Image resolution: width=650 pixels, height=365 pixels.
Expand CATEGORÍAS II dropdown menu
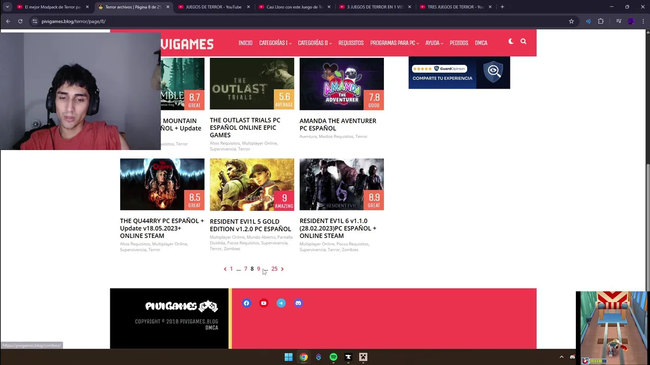314,43
